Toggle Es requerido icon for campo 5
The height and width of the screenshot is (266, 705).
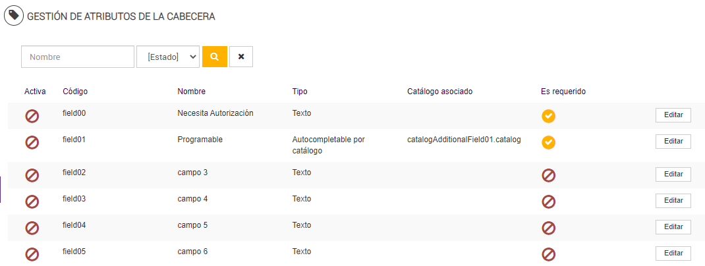point(548,228)
